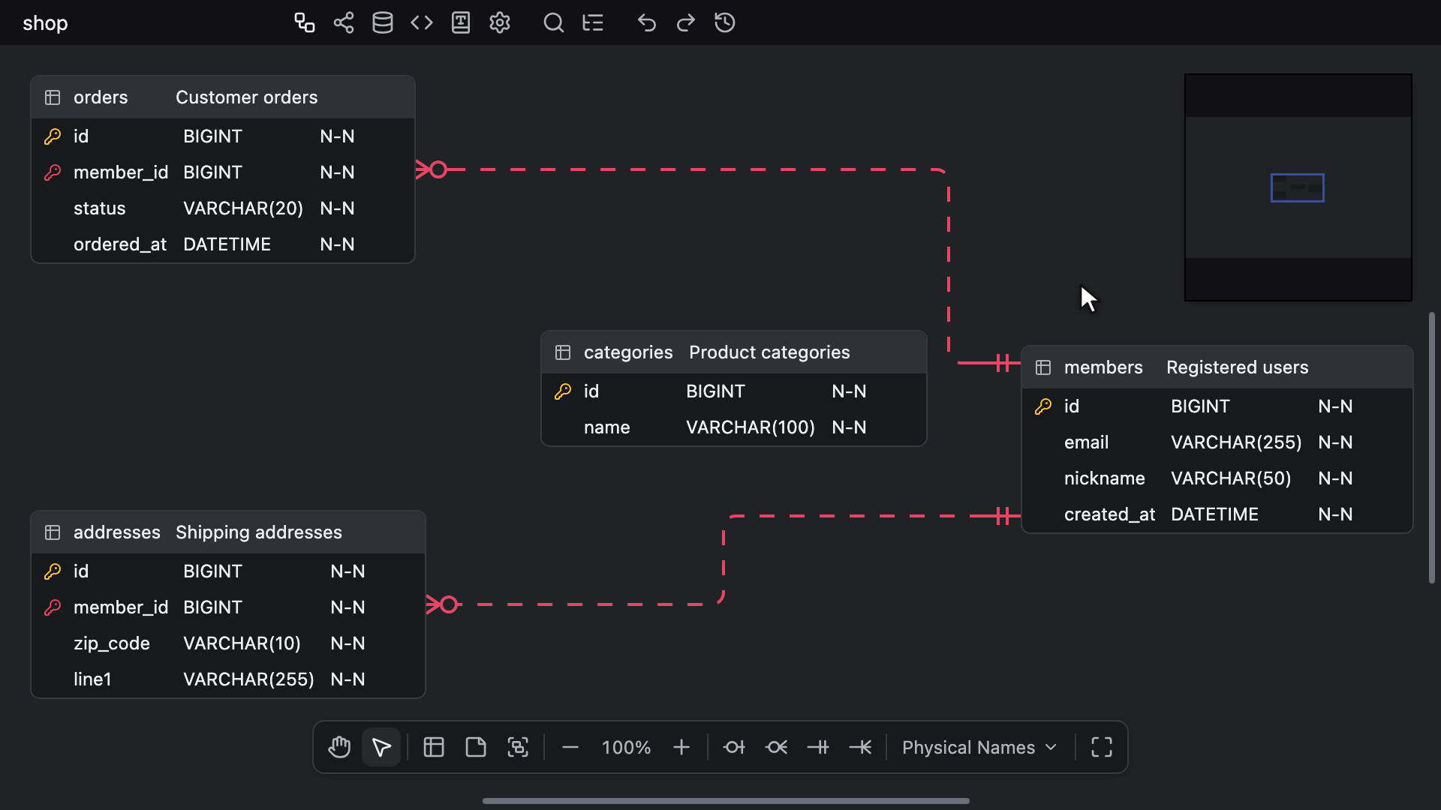The height and width of the screenshot is (810, 1441).
Task: Select the categories table name
Action: (628, 352)
